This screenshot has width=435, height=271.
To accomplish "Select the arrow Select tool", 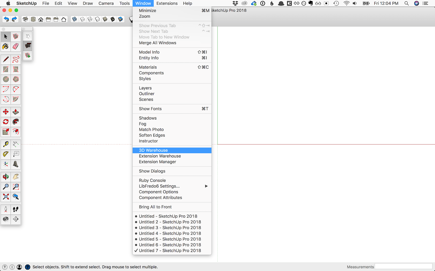I will (6, 37).
